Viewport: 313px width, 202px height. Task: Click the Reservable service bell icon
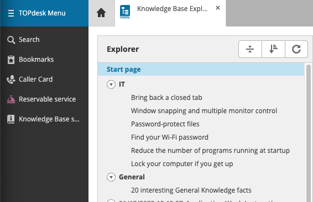coord(11,99)
